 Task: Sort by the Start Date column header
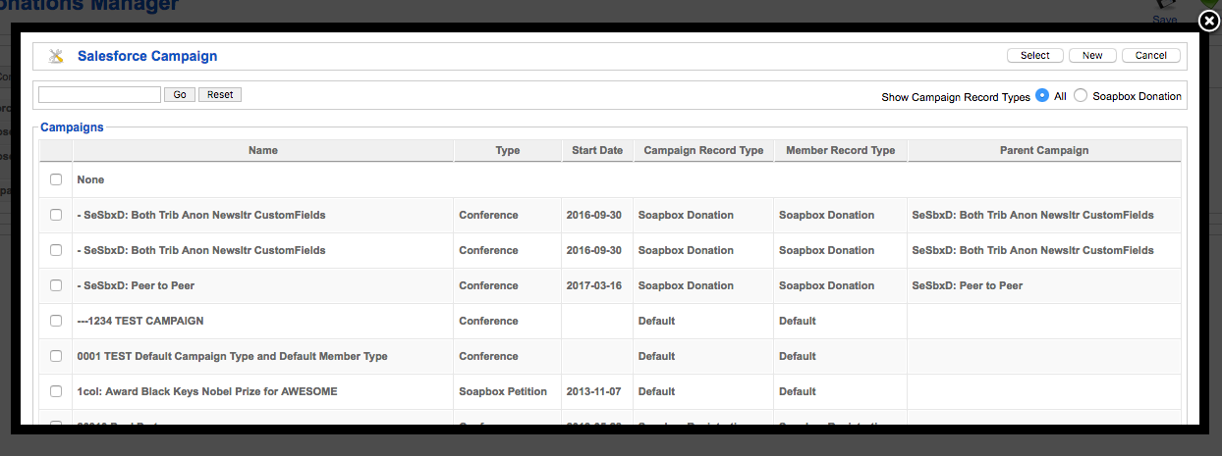pyautogui.click(x=597, y=150)
